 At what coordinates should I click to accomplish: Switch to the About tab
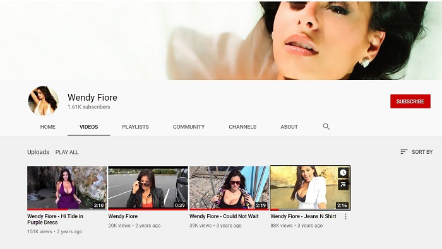[289, 127]
